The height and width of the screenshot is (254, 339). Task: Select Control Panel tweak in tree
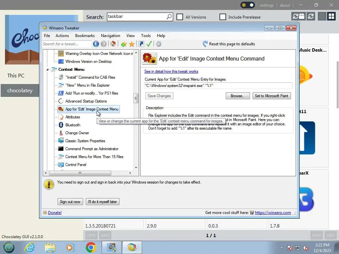click(x=76, y=165)
